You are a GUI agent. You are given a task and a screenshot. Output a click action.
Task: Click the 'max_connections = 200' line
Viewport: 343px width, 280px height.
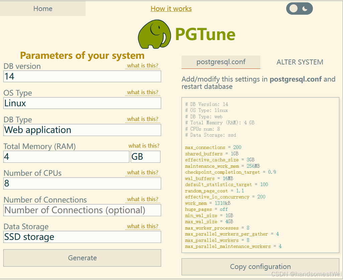coord(213,147)
